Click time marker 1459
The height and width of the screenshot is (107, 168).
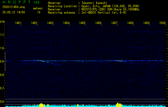click(147, 23)
